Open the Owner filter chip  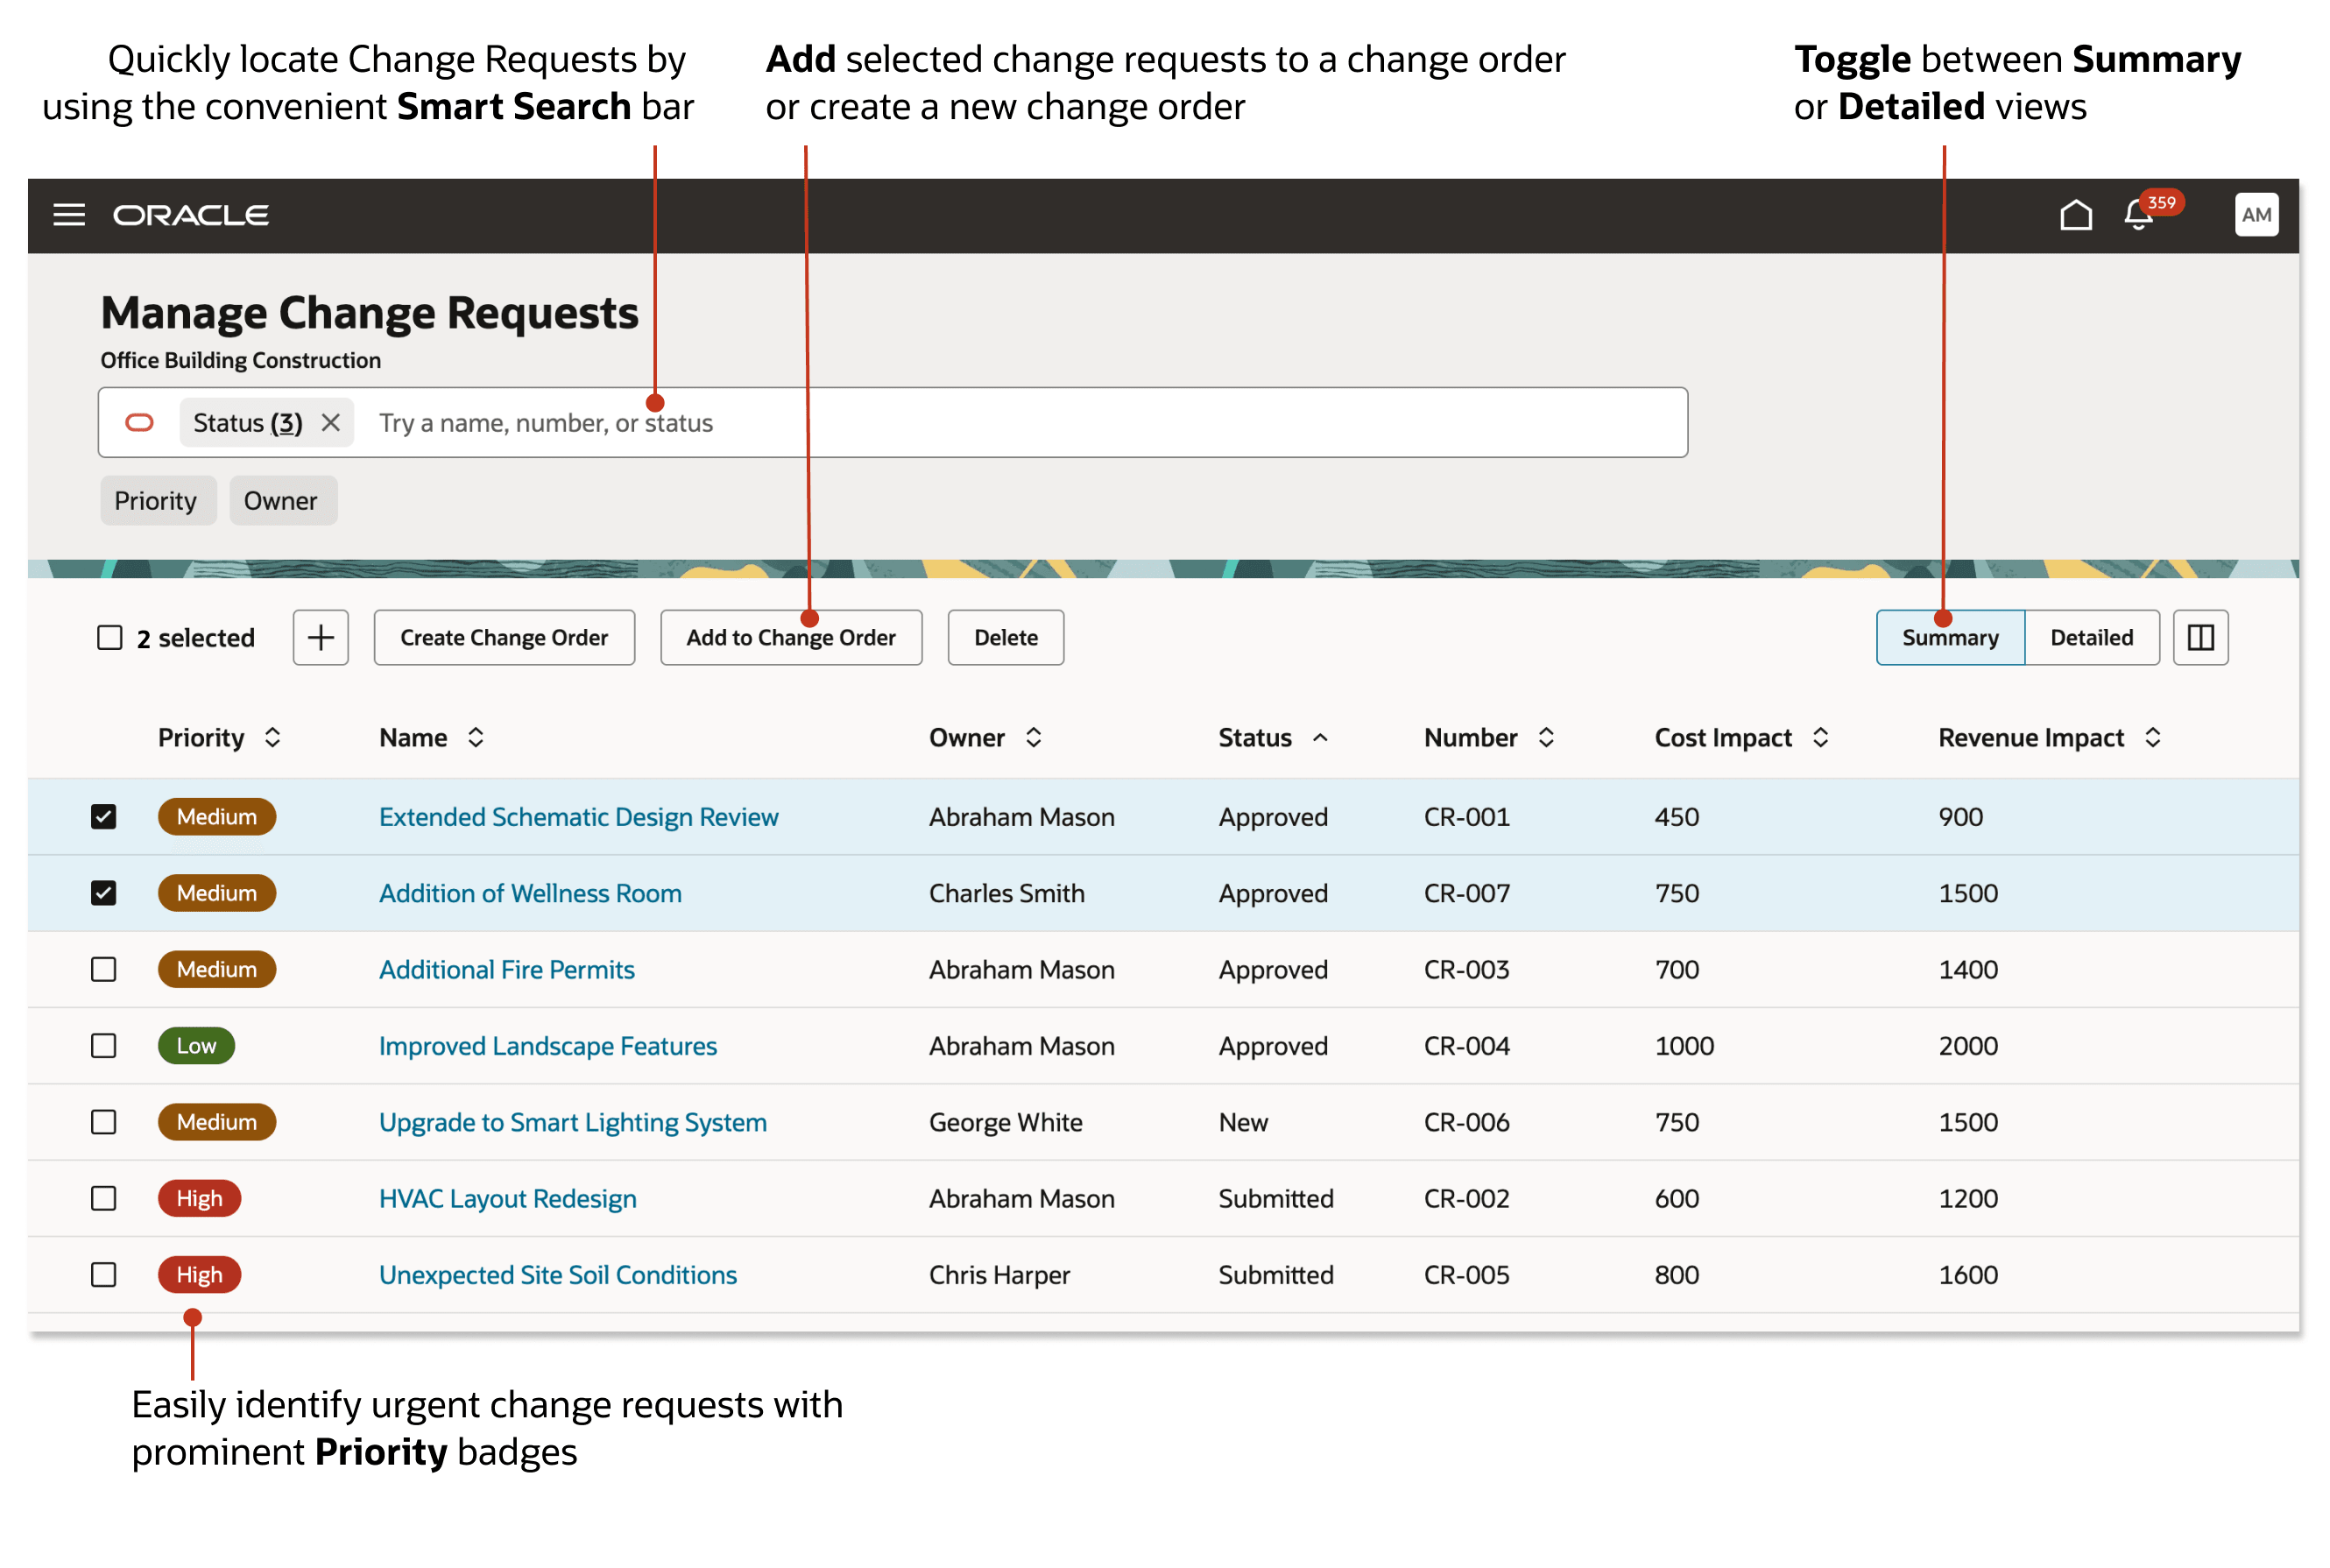281,501
